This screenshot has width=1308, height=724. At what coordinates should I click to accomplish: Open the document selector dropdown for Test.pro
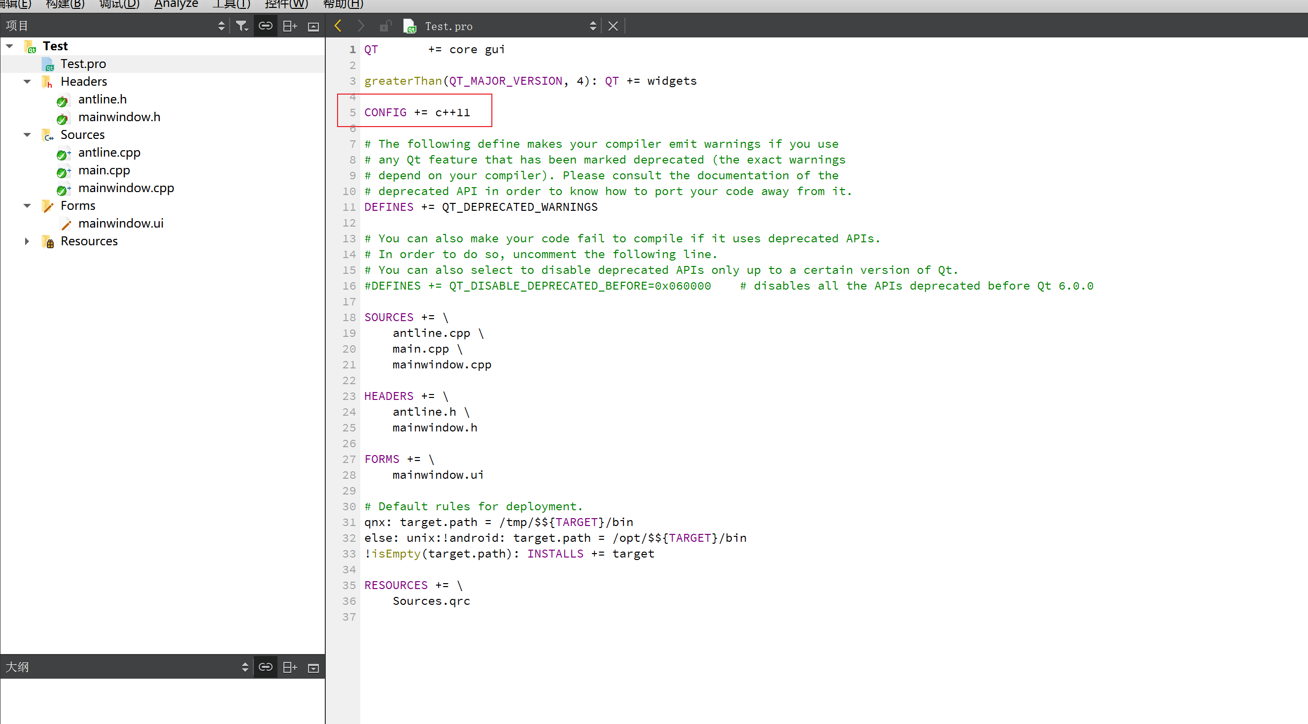592,26
